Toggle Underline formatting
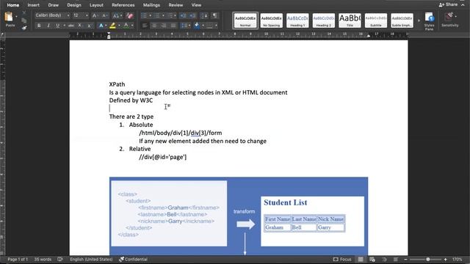 [57, 26]
